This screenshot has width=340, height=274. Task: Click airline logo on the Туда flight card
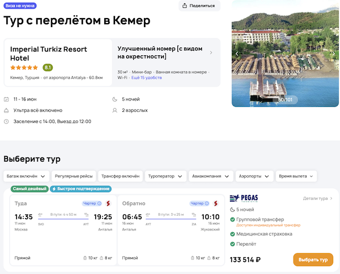click(108, 203)
